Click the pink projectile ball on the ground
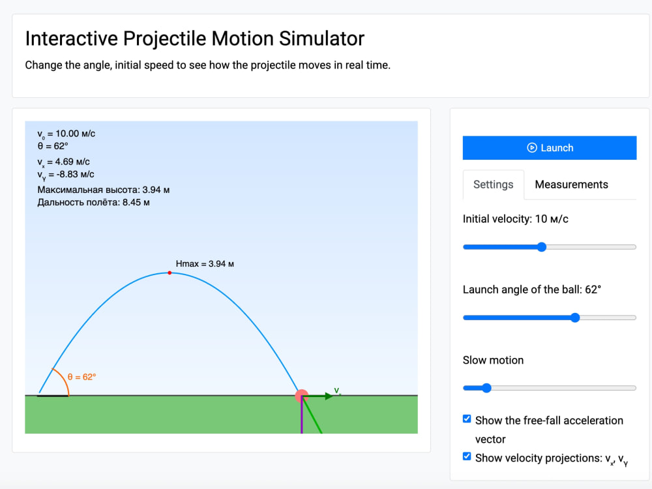 coord(301,396)
